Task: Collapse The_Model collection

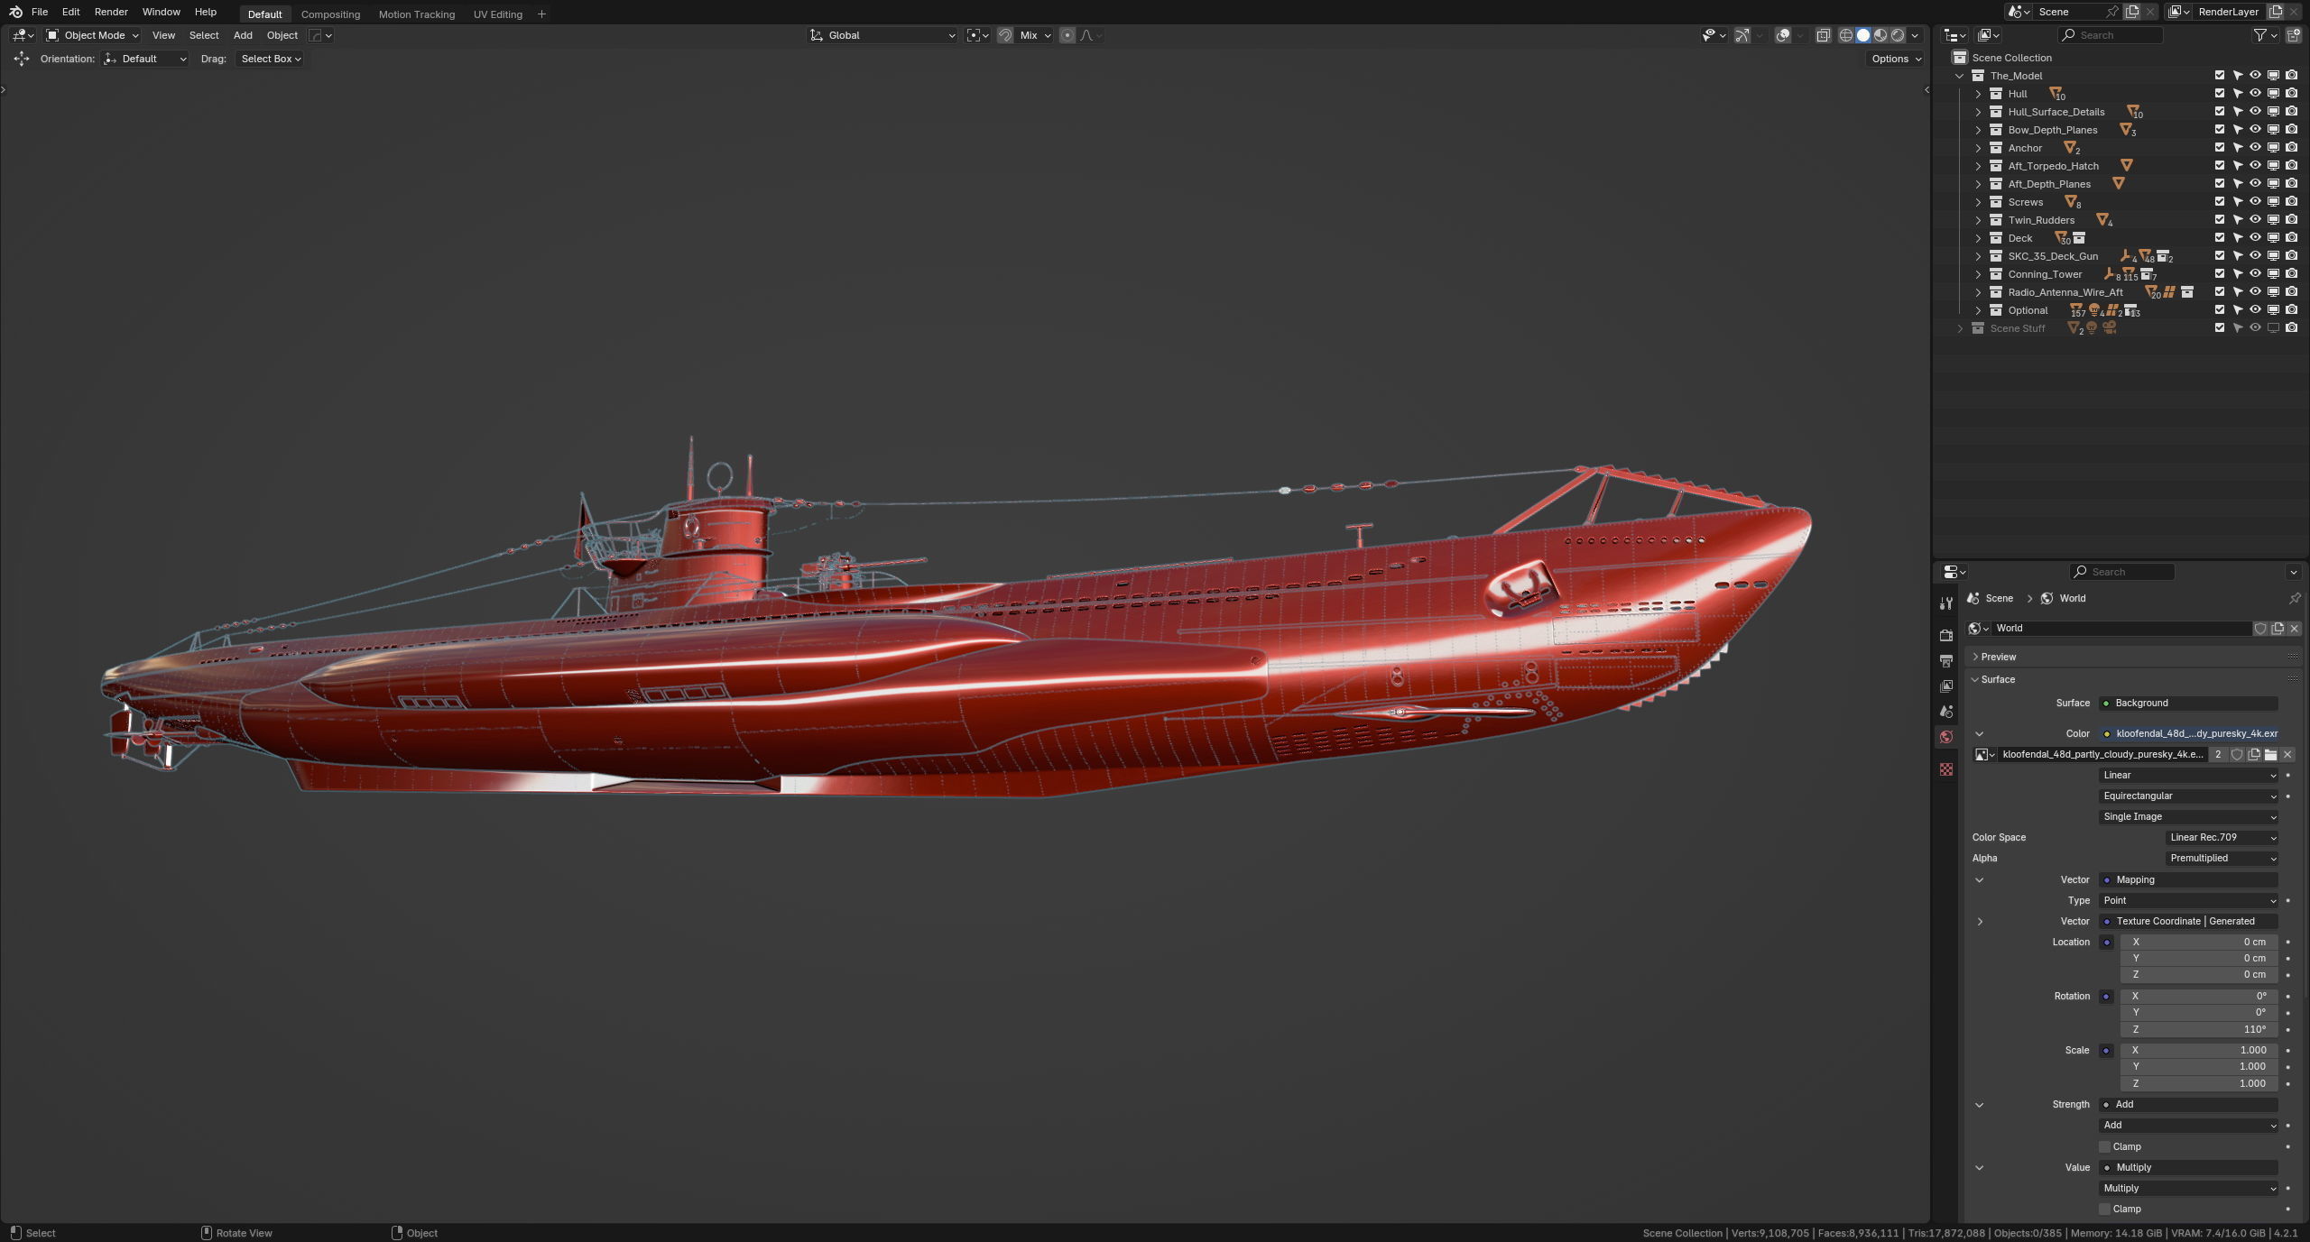Action: (x=1960, y=76)
